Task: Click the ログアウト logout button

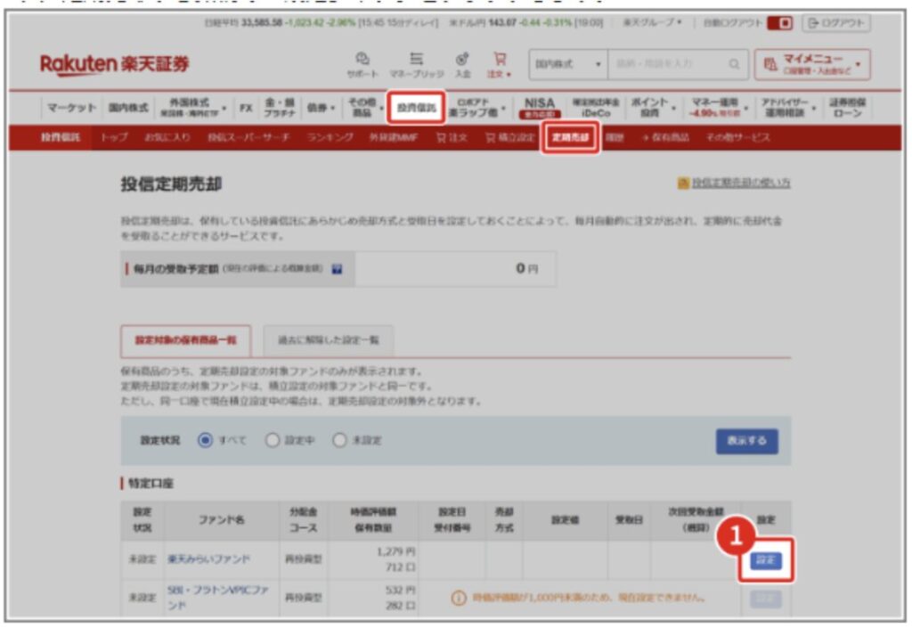Action: 835,23
